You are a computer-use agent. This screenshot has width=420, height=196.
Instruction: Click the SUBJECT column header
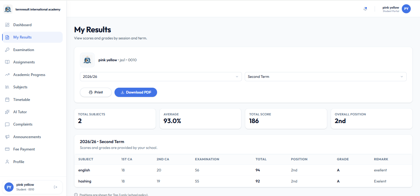tap(86, 159)
